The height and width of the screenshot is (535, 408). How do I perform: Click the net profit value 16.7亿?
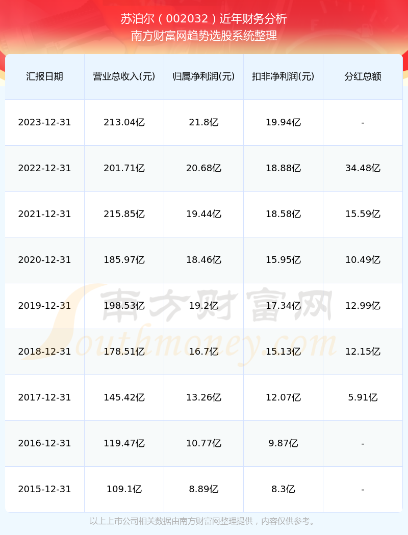tap(204, 352)
